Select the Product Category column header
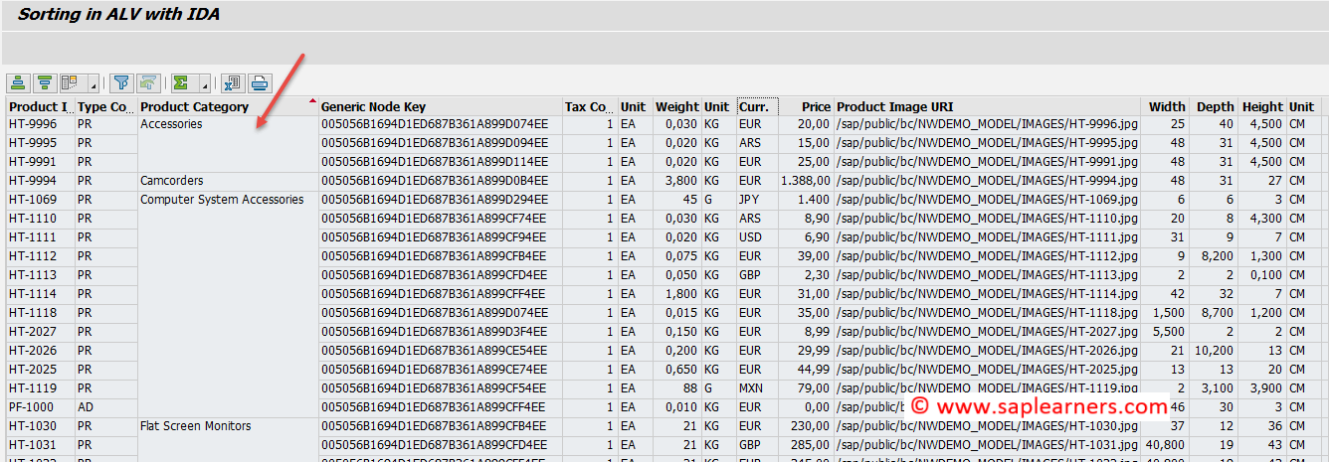The height and width of the screenshot is (462, 1329). click(x=195, y=107)
